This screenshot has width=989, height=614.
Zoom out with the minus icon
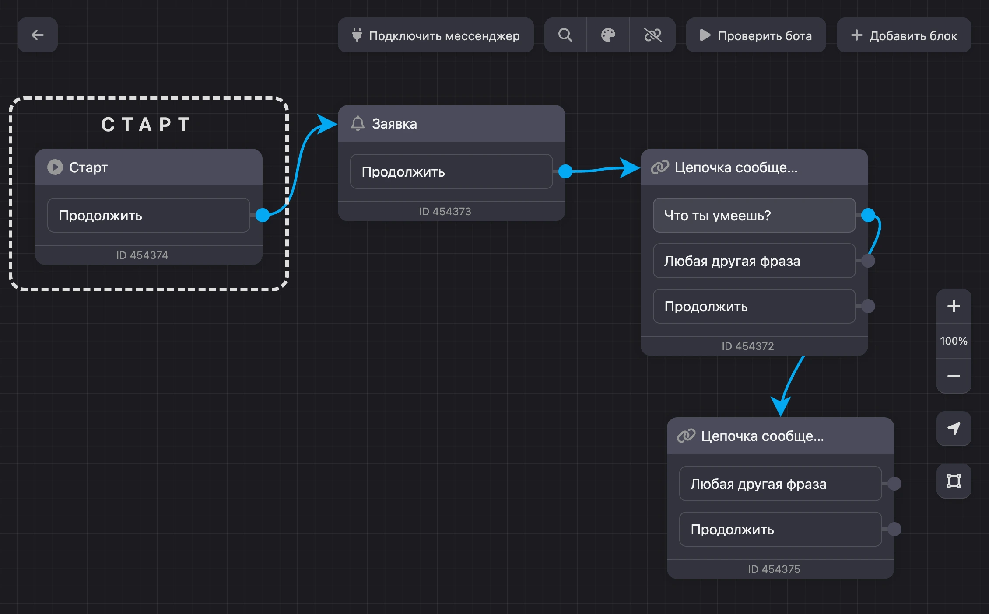pos(954,376)
